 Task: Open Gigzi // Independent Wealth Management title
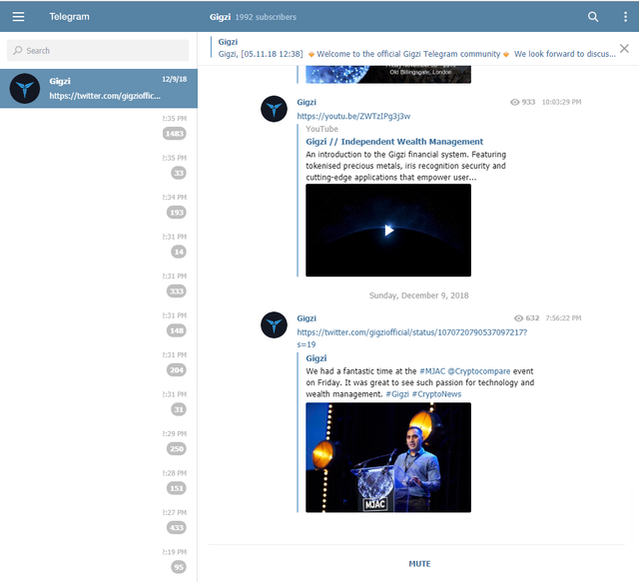pyautogui.click(x=394, y=142)
